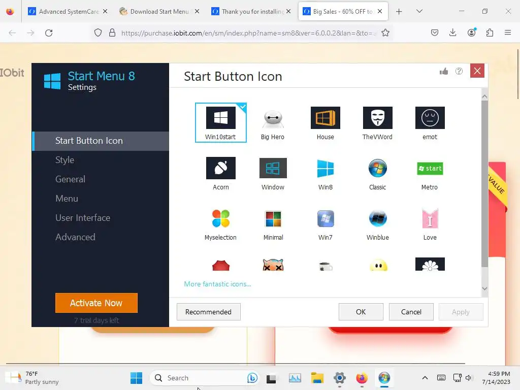Close the Start Menu 8 settings window
This screenshot has height=390, width=520.
pyautogui.click(x=477, y=71)
